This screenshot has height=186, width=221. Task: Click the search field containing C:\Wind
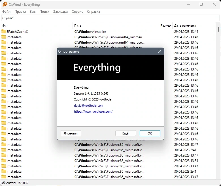pos(110,18)
